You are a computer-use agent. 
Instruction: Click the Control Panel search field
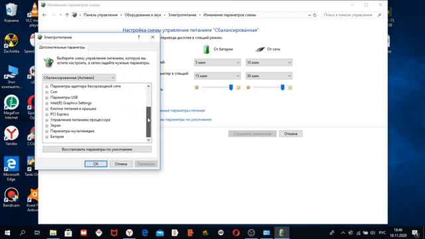tap(352, 15)
